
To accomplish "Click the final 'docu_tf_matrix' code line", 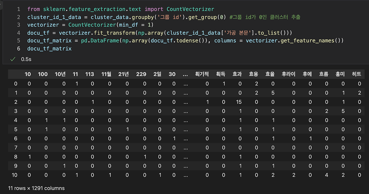I will click(49, 48).
